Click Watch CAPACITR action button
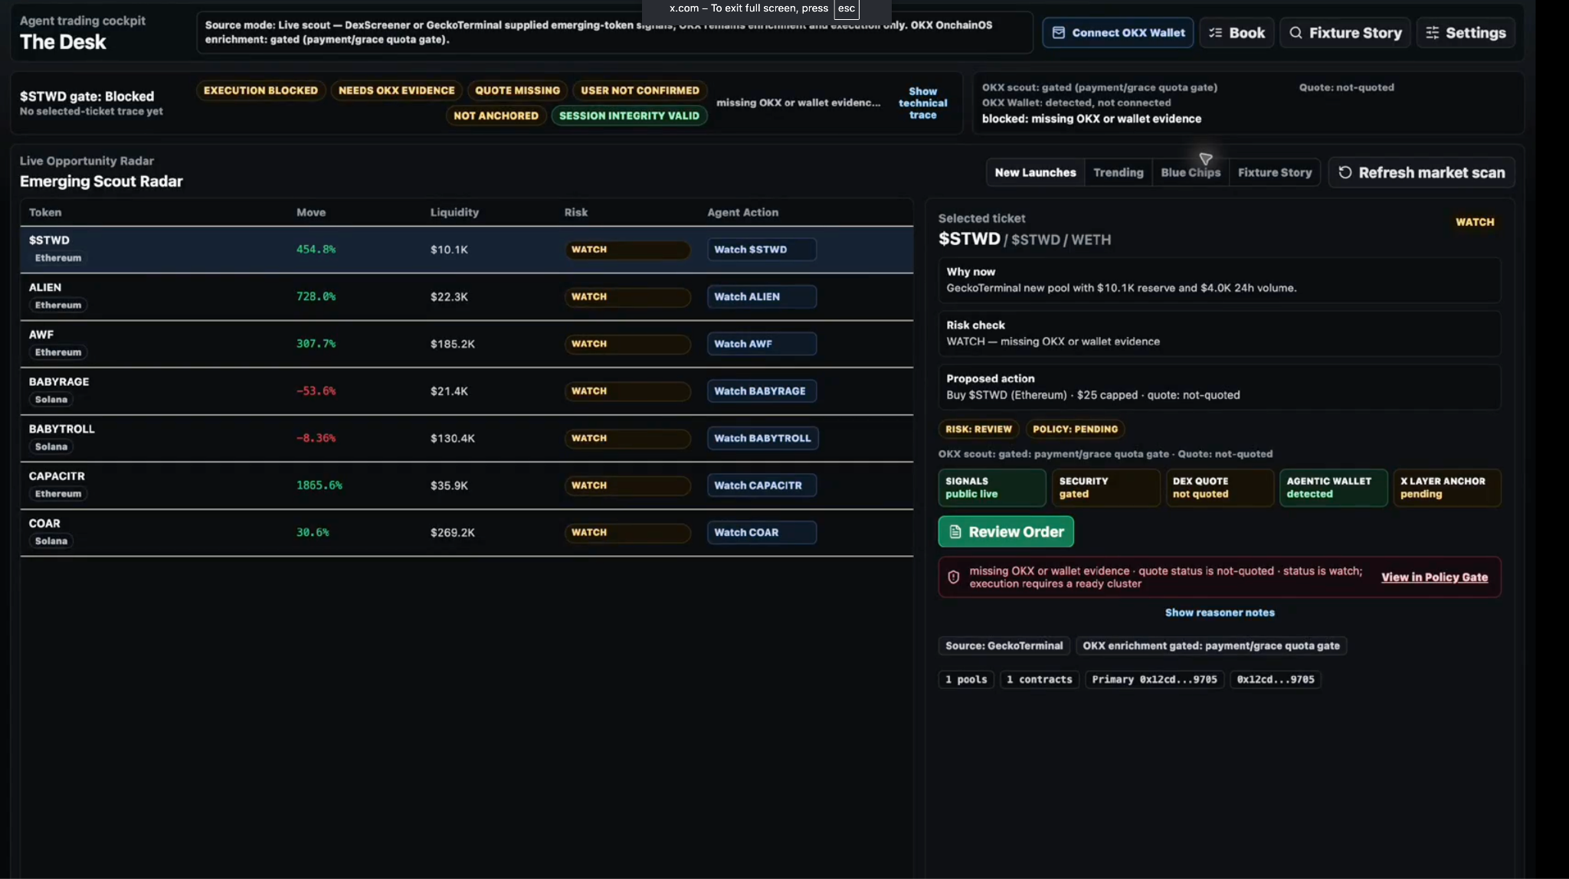Screen dimensions: 1569x879 (x=762, y=485)
